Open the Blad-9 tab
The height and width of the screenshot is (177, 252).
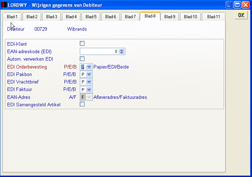(170, 17)
